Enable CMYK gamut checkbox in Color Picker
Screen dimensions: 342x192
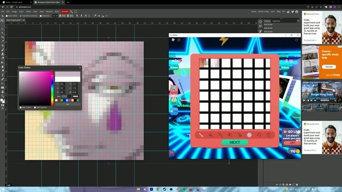point(35,108)
